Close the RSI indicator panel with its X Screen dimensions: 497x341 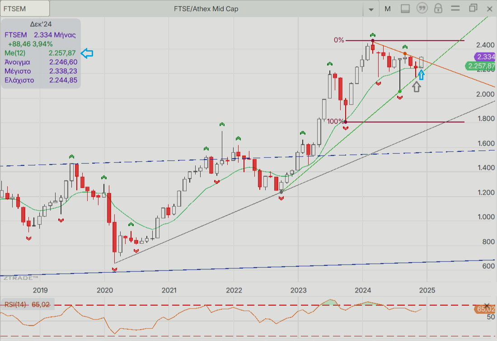[x=487, y=305]
